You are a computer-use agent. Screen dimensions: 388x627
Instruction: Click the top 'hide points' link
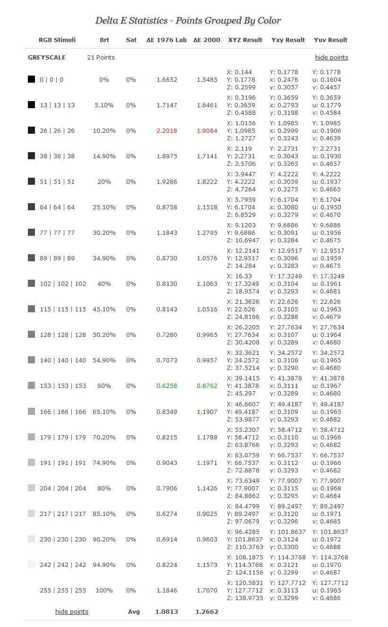point(332,58)
